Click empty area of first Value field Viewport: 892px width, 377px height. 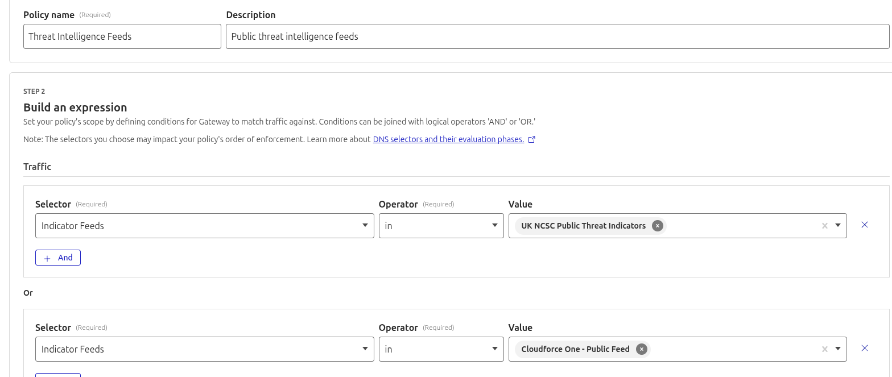[x=740, y=226]
